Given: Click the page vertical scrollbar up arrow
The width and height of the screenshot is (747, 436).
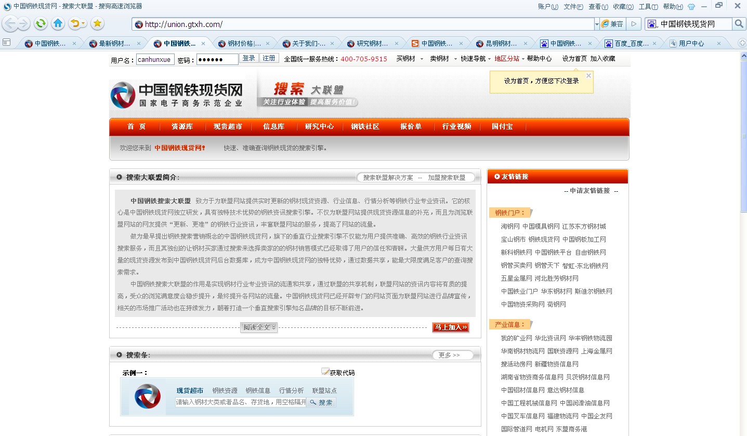Looking at the screenshot, I should tap(743, 56).
